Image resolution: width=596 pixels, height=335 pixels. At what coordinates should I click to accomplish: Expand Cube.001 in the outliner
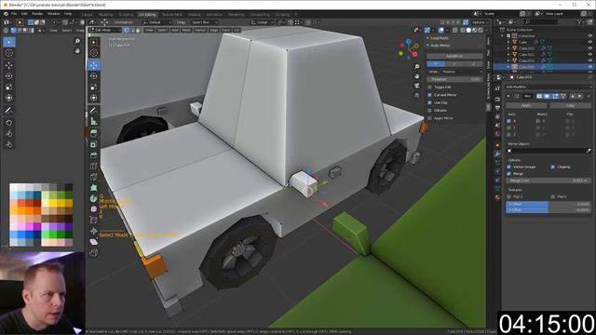(x=508, y=48)
